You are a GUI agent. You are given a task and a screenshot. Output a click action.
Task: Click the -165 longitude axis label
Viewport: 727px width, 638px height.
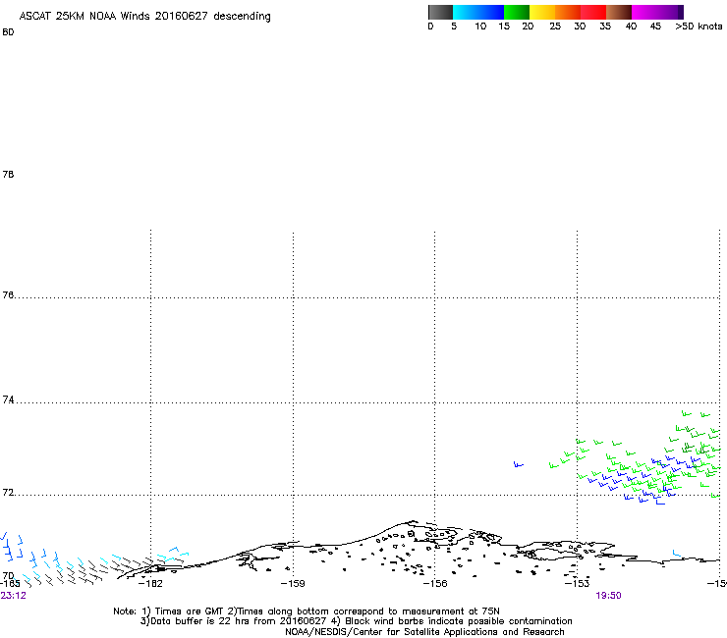pyautogui.click(x=10, y=583)
